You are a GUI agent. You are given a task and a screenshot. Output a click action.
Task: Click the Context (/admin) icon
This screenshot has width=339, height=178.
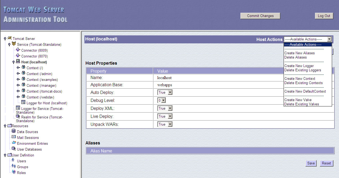23,73
